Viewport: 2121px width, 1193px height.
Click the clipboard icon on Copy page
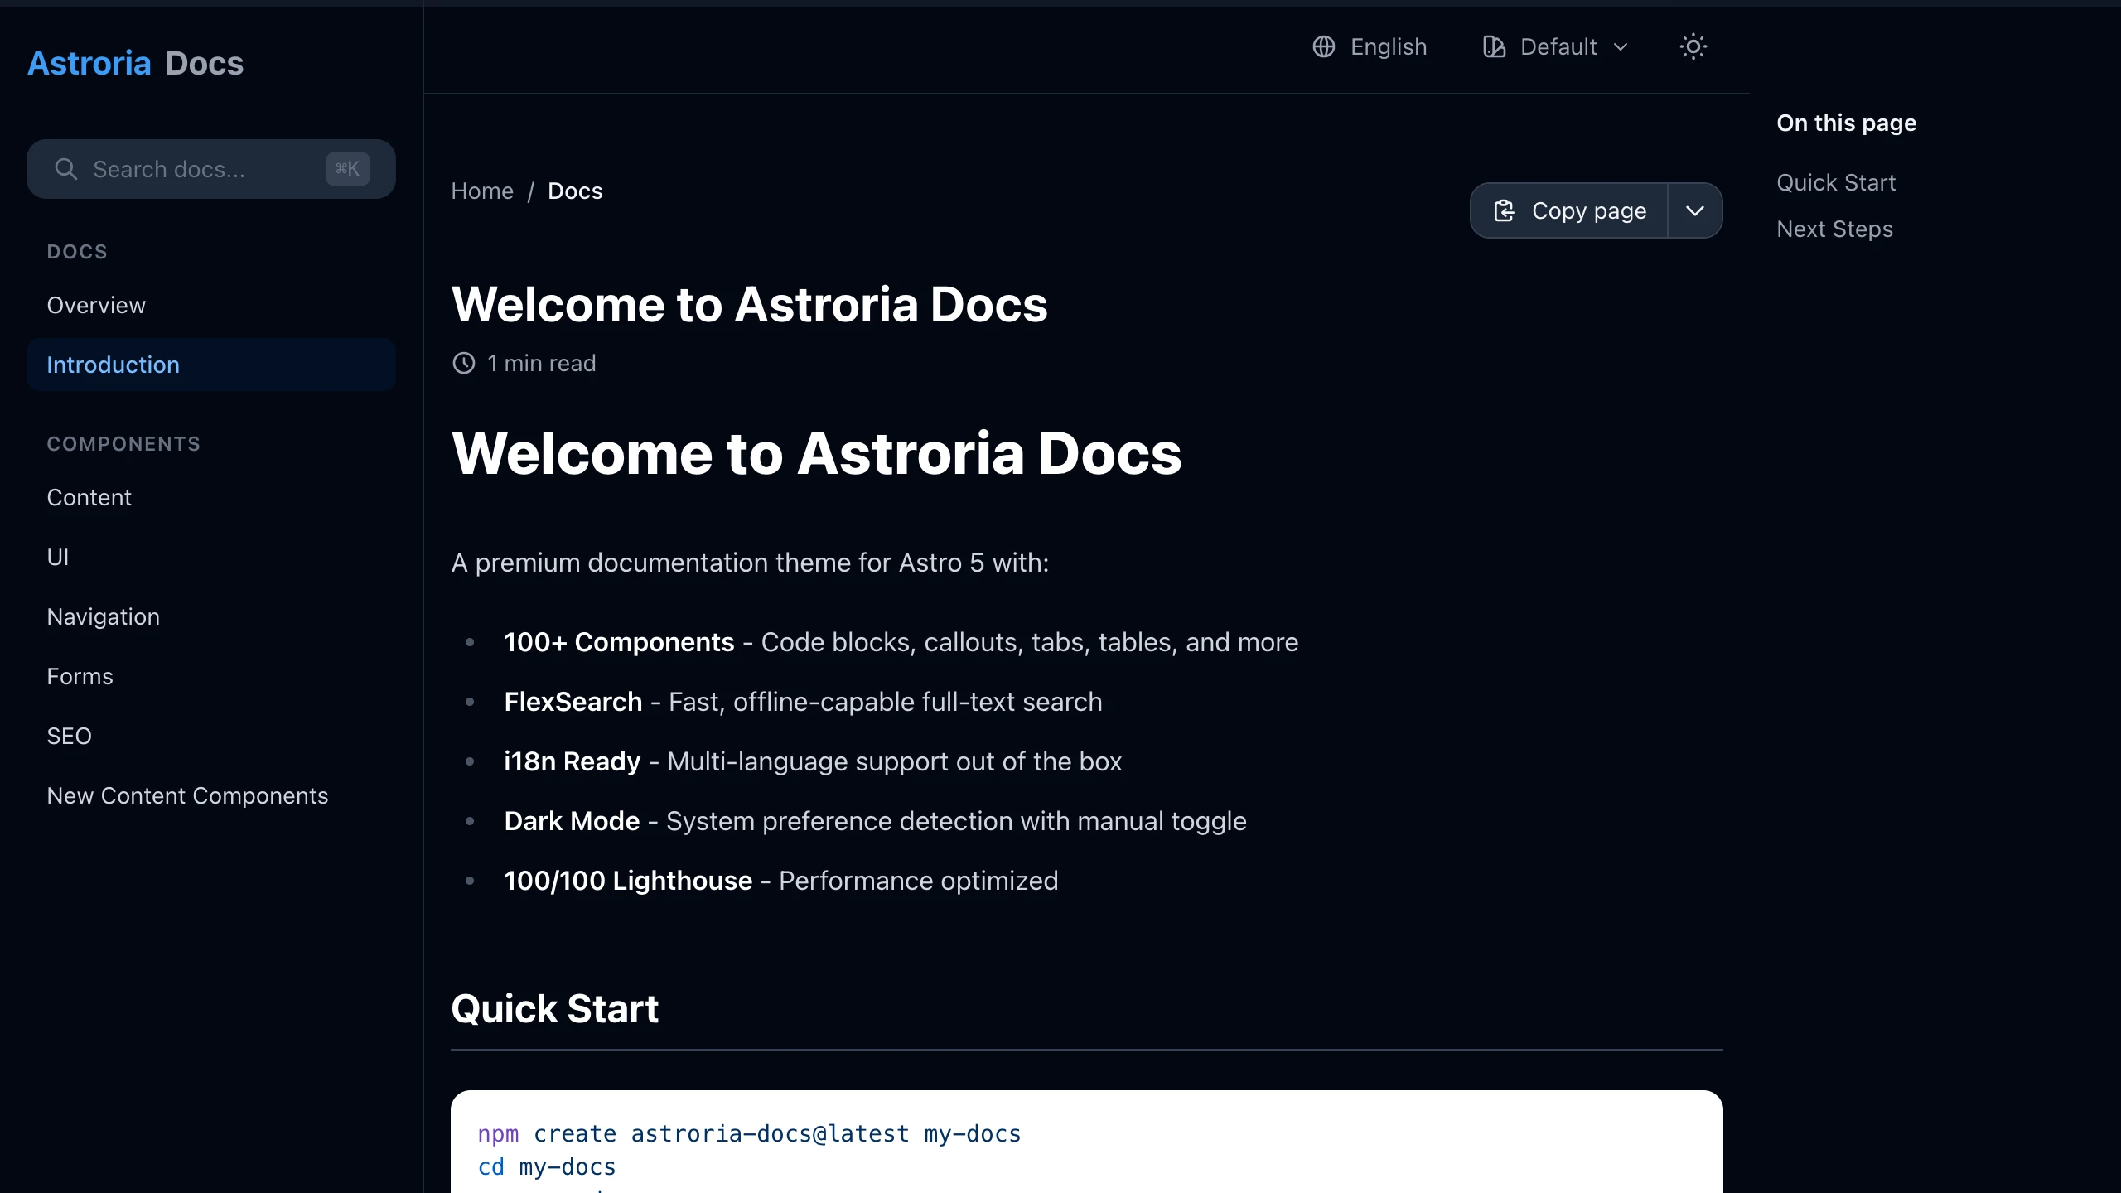click(1505, 210)
